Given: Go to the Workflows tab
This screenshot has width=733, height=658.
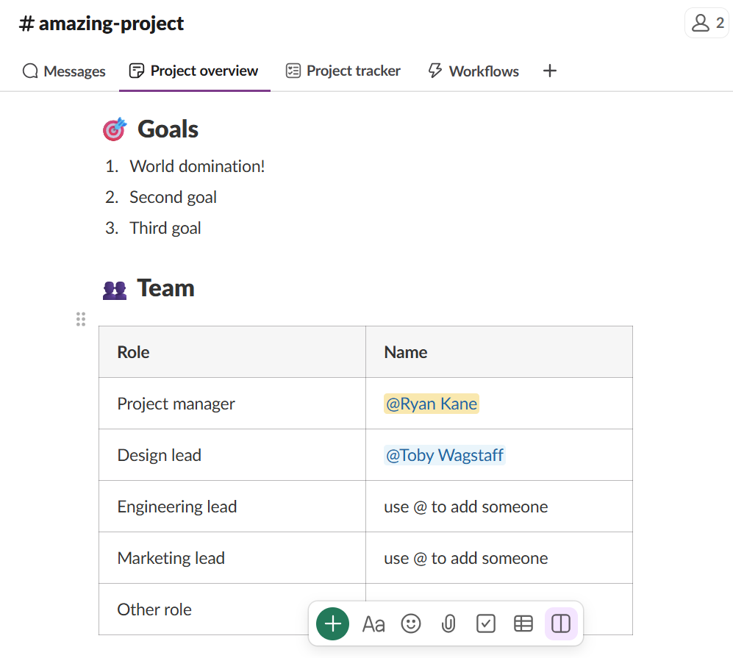Looking at the screenshot, I should [x=473, y=71].
